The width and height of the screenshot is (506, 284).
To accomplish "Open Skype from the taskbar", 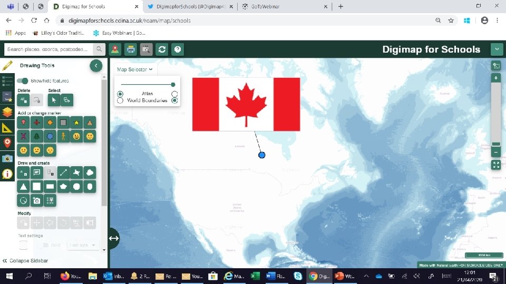I will pyautogui.click(x=297, y=276).
